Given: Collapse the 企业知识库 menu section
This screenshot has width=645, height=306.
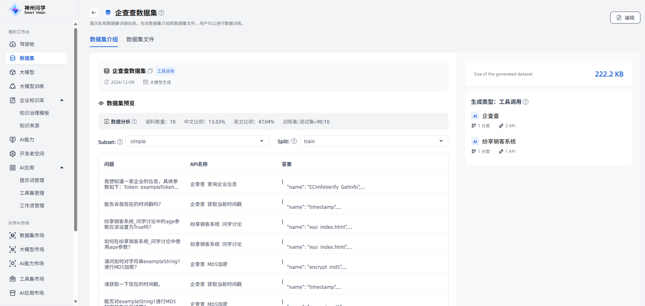Looking at the screenshot, I should pos(62,100).
